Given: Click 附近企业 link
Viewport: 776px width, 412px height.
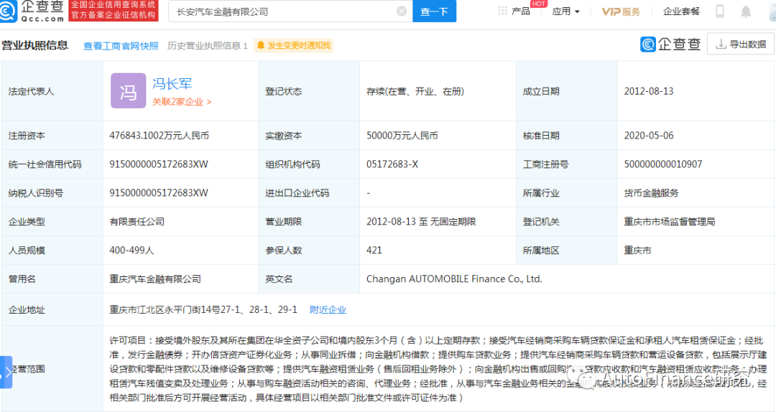Looking at the screenshot, I should [328, 309].
